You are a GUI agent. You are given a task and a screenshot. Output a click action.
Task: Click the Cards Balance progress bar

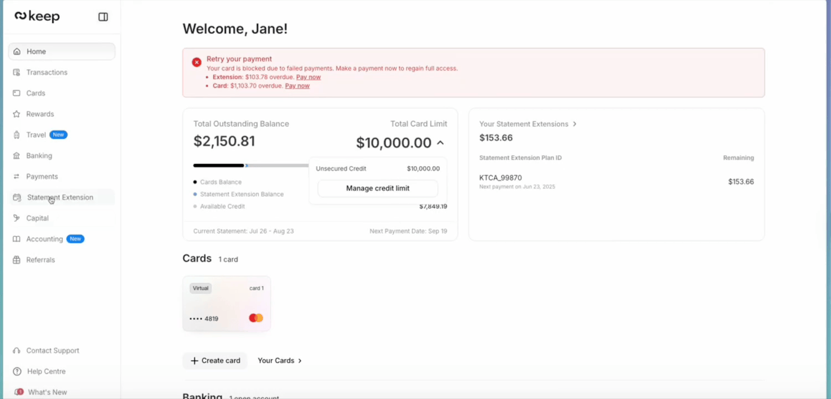(218, 165)
